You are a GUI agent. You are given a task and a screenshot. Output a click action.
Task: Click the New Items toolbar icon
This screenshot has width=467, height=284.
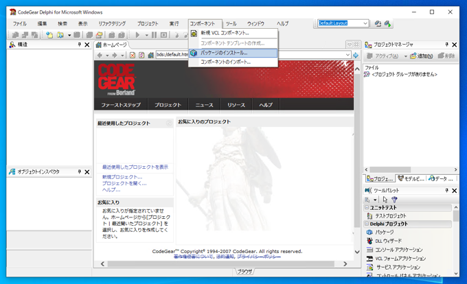49,35
